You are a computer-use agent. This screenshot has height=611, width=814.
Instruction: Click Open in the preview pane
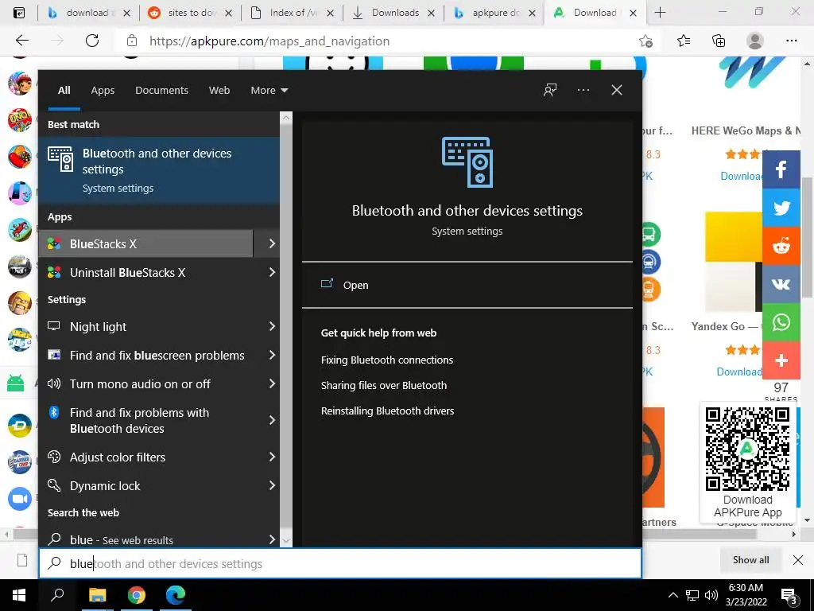355,286
